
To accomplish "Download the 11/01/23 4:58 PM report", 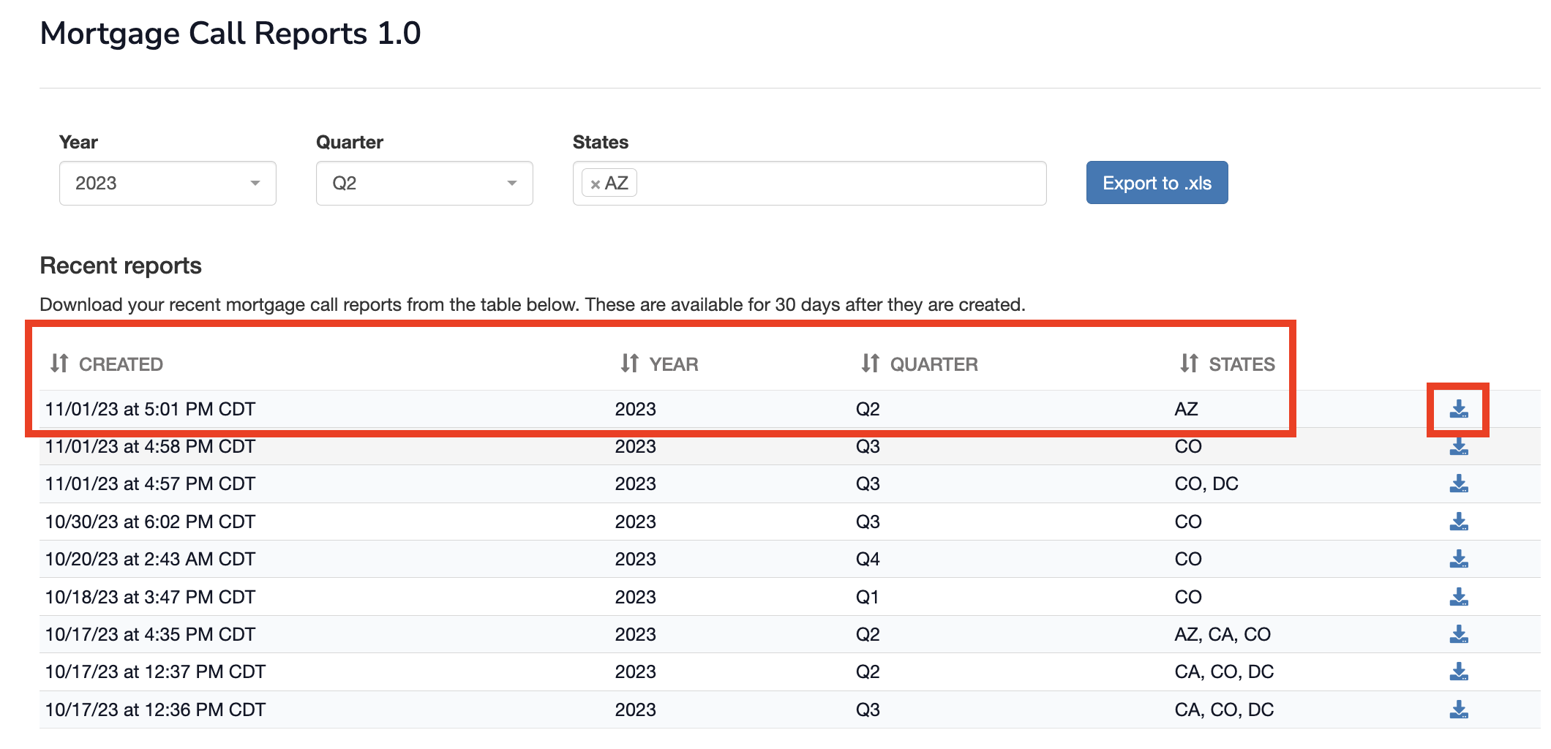I will coord(1458,447).
